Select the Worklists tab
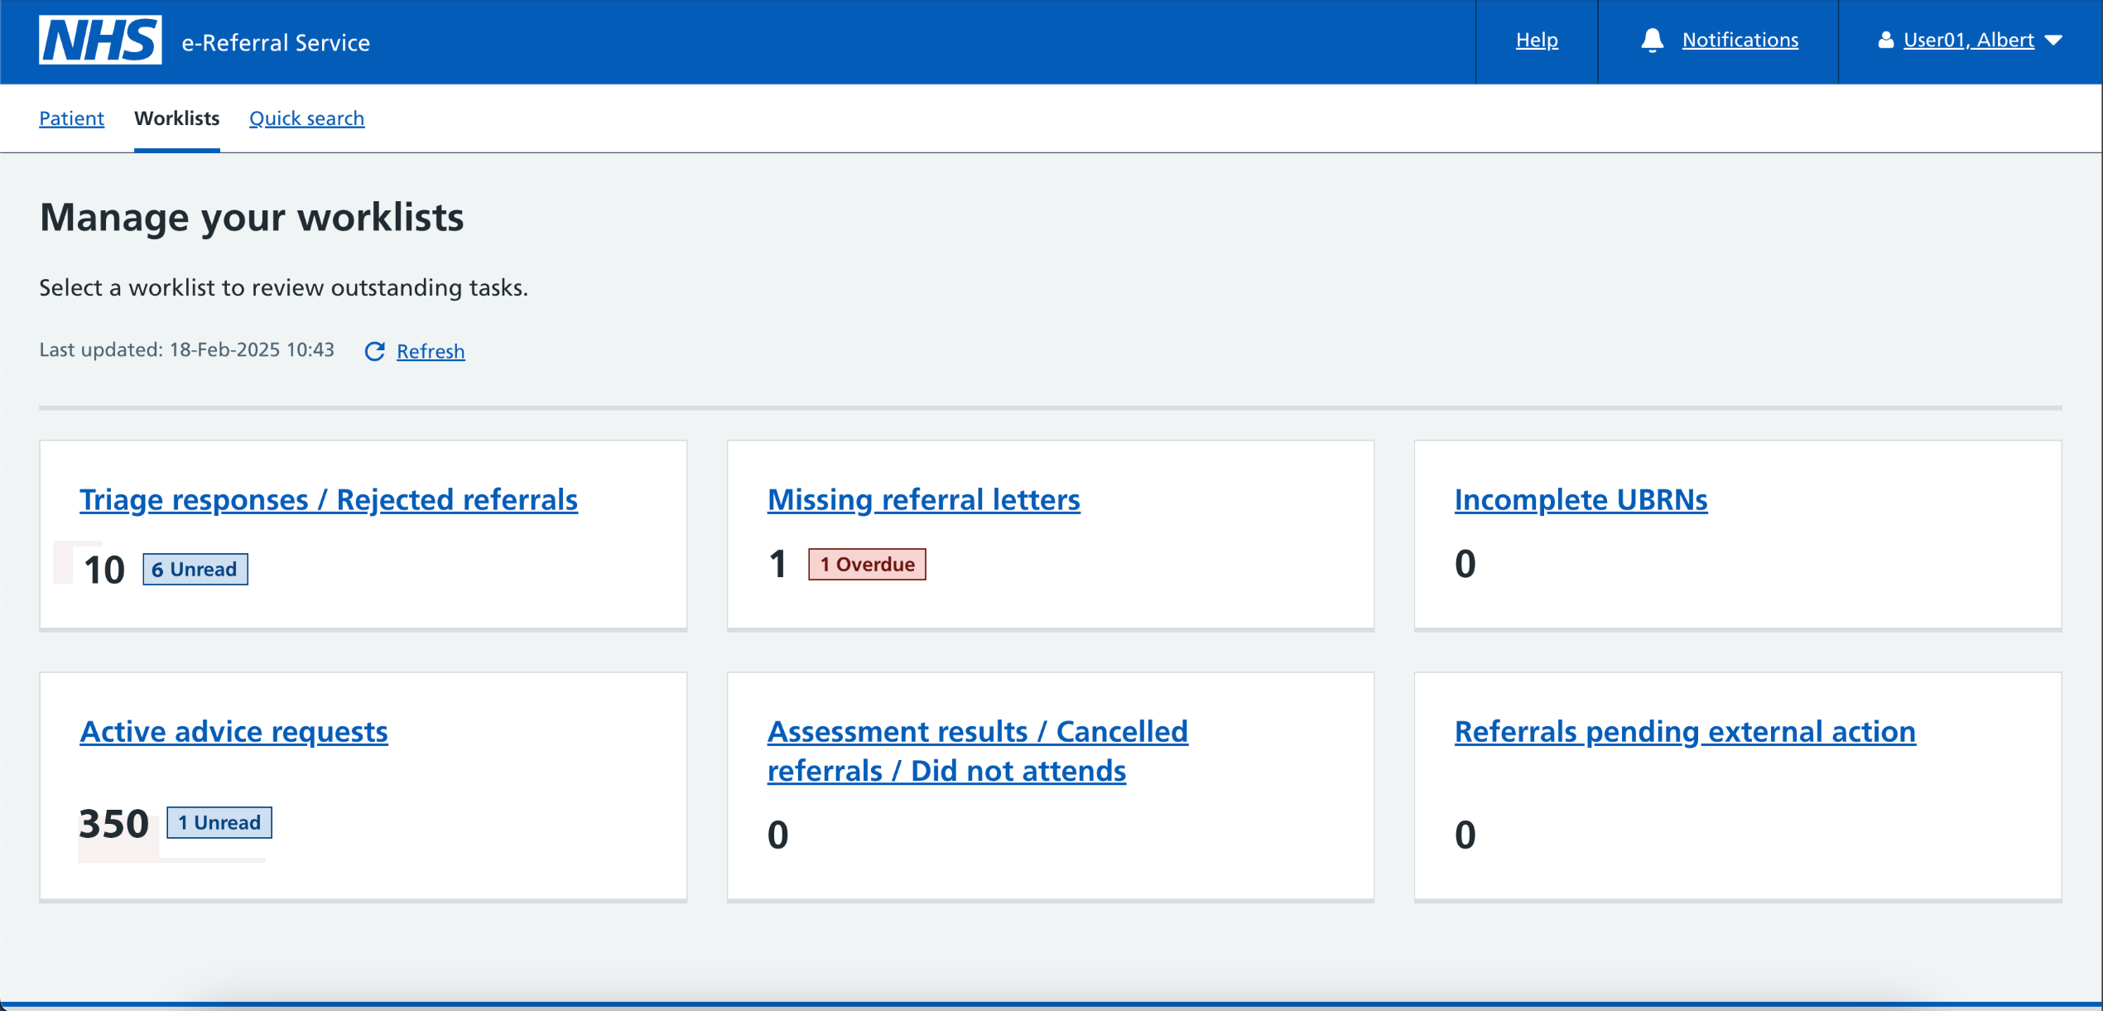 177,118
